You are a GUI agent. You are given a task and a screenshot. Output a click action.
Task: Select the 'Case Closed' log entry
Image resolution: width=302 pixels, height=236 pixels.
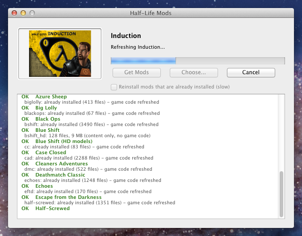44,152
